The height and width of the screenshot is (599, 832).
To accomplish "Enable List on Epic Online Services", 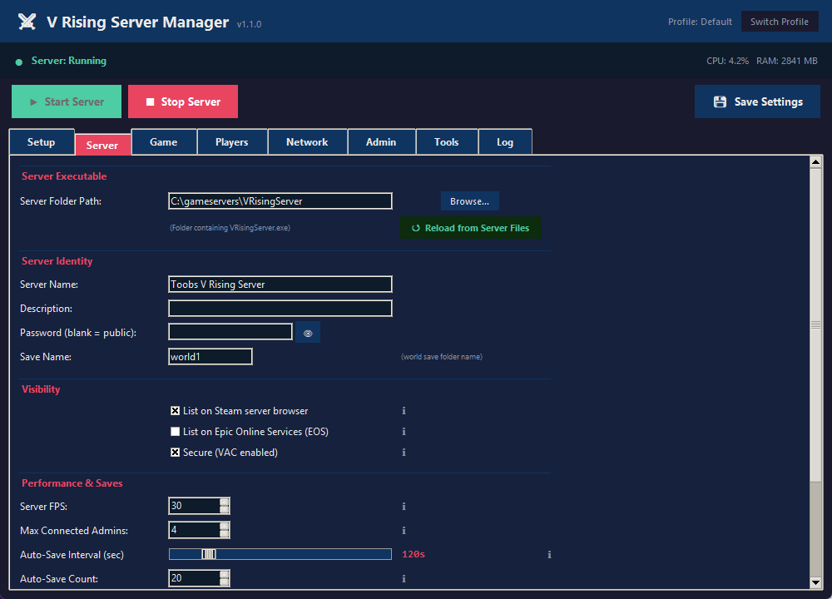I will (175, 431).
